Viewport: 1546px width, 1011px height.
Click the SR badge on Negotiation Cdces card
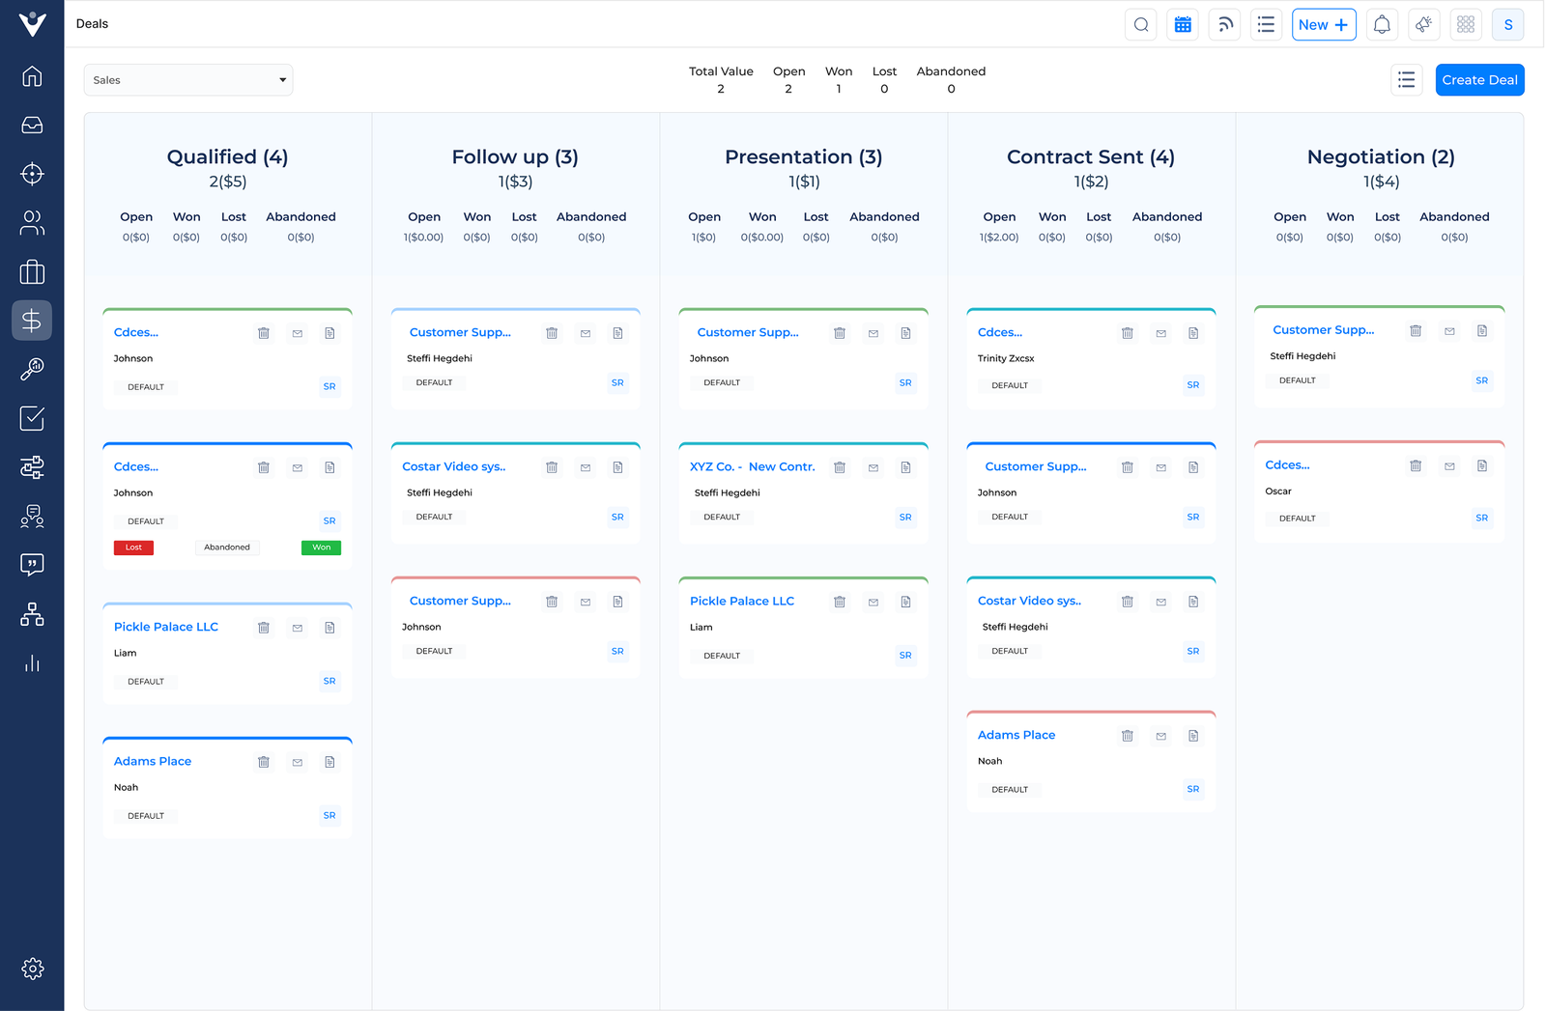[x=1481, y=519]
